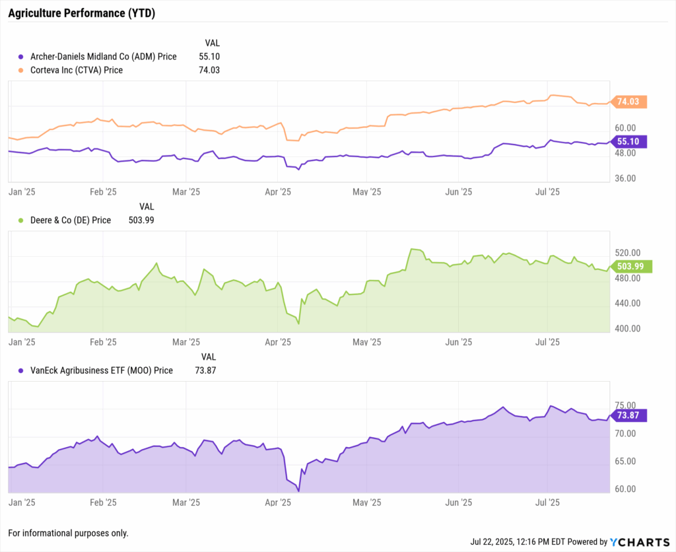Click the 480.00 y-axis label on the Deere chart
This screenshot has height=552, width=676.
pos(628,278)
